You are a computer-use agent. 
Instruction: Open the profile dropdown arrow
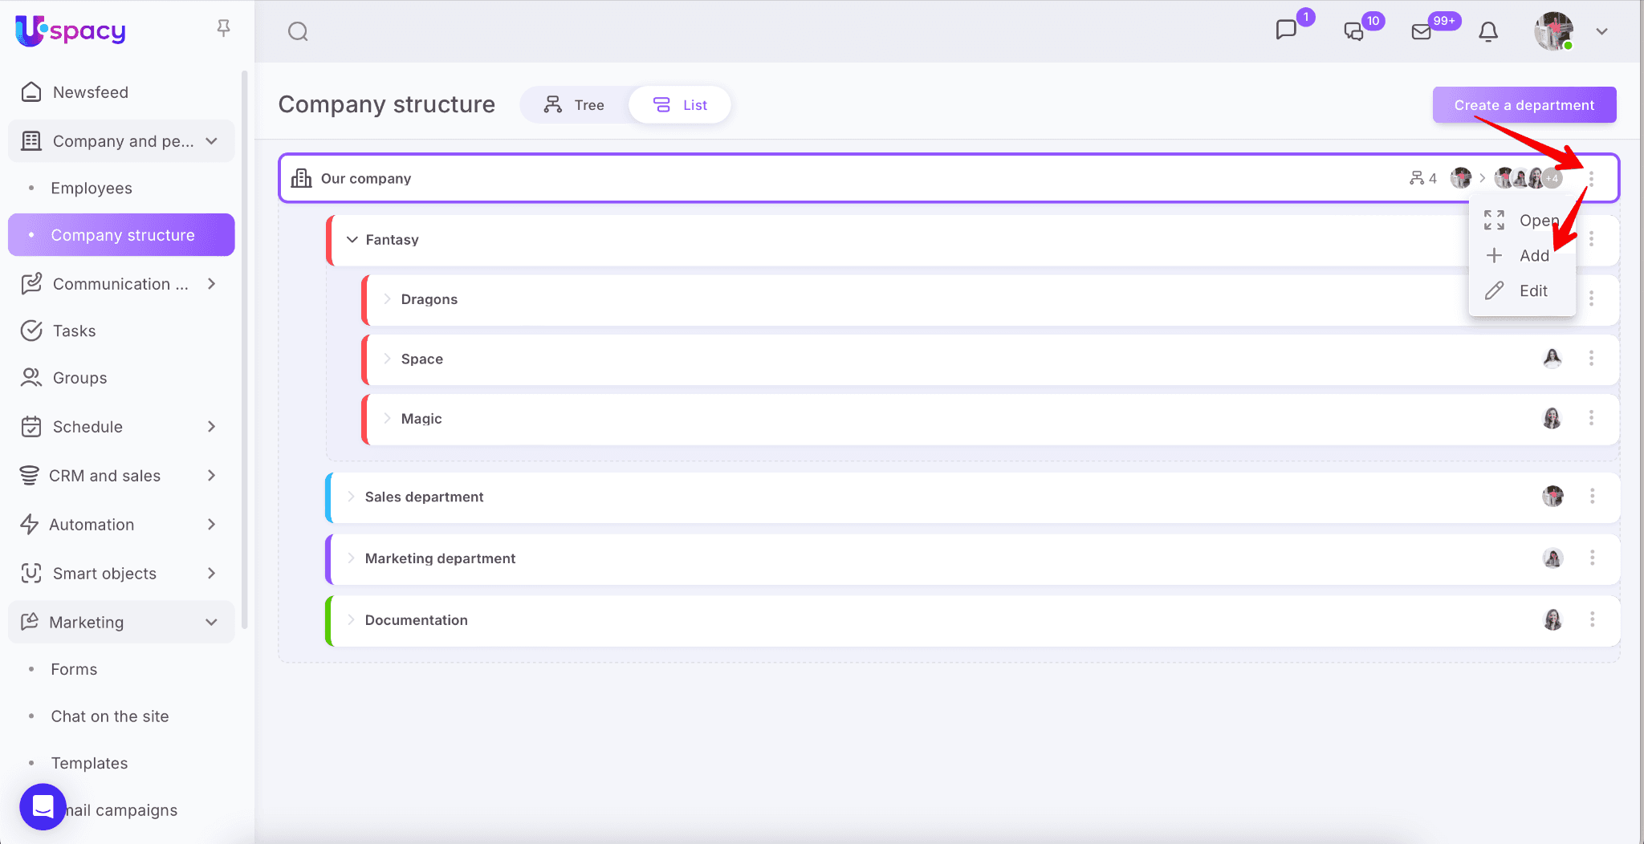click(1601, 31)
